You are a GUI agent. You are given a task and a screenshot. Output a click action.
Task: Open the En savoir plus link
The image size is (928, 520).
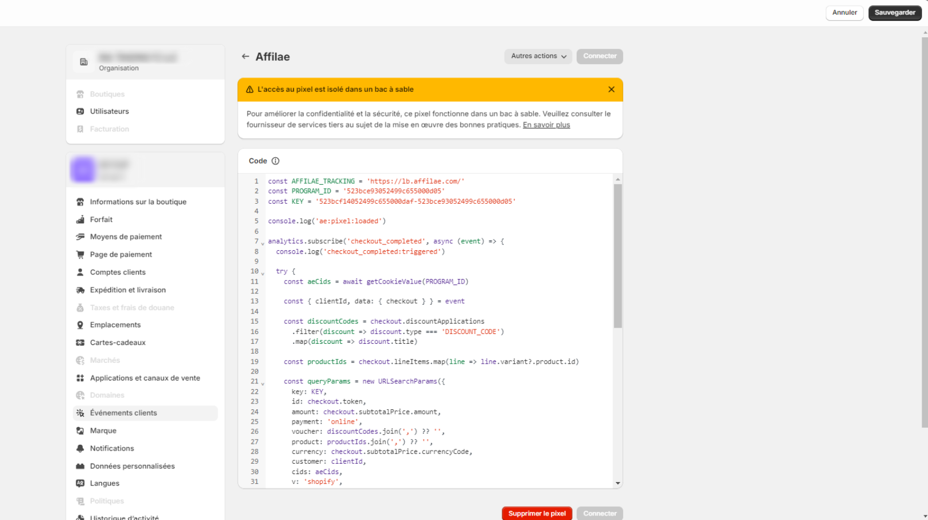tap(546, 125)
